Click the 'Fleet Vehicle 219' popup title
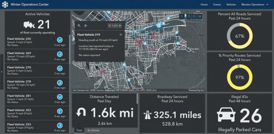274x134 pixels. (x=88, y=35)
